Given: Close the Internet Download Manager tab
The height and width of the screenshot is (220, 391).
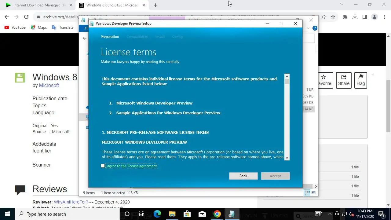Looking at the screenshot, I should tap(71, 5).
